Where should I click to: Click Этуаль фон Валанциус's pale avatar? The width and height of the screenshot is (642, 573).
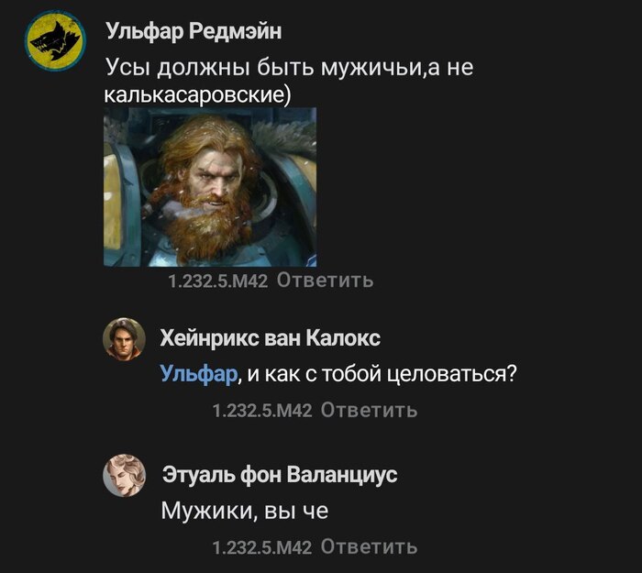(124, 475)
